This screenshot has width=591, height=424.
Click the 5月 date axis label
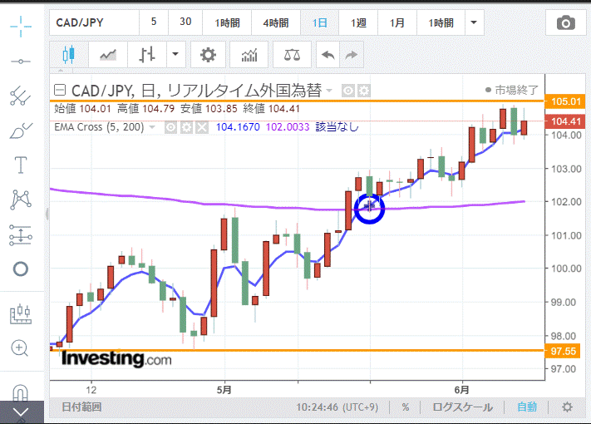pos(224,390)
